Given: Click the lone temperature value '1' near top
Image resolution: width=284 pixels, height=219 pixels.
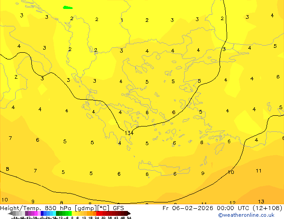Looking at the screenshot, I should point(122,20).
